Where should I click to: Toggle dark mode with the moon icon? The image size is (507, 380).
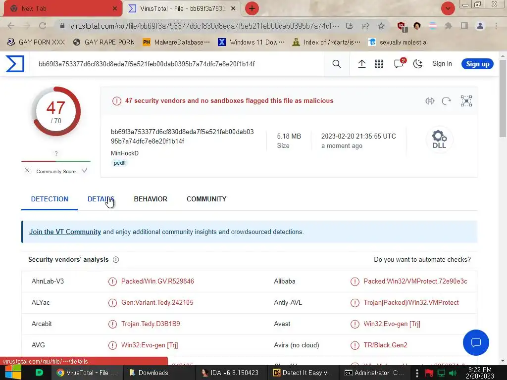click(x=418, y=64)
